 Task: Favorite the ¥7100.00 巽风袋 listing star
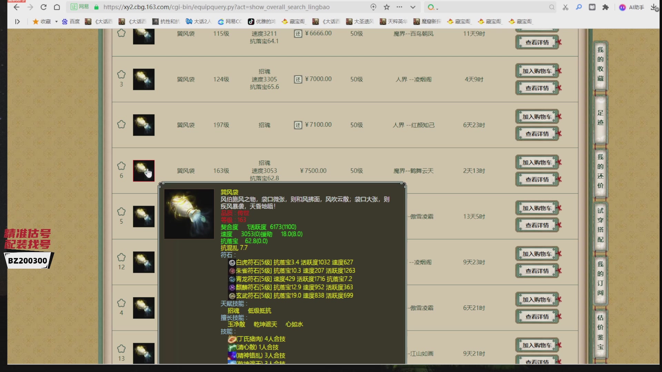tap(121, 124)
